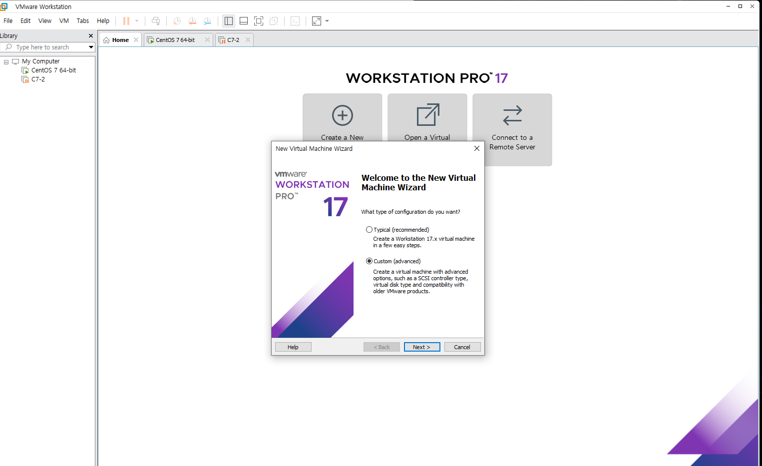Viewport: 762px width, 466px height.
Task: Open the library search filter dropdown arrow
Action: pos(91,47)
